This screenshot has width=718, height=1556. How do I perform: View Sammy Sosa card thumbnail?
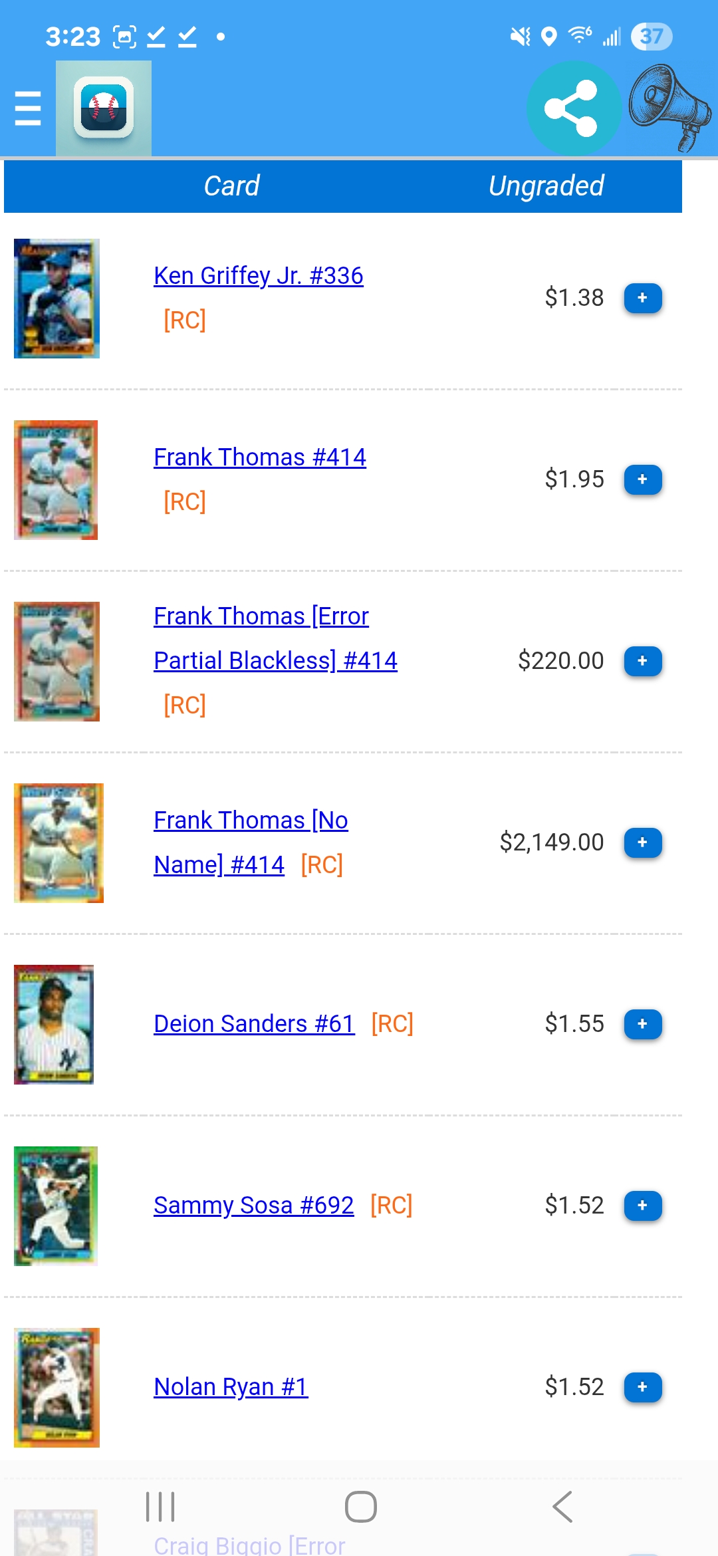tap(56, 1206)
